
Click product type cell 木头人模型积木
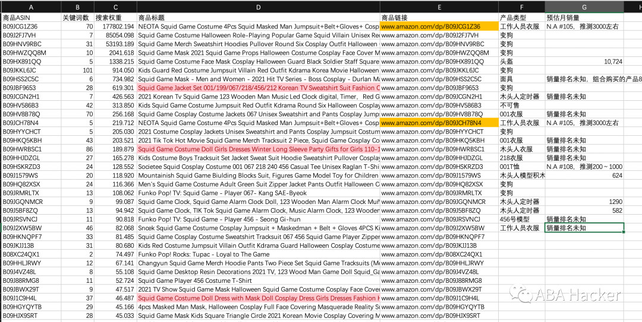coord(522,176)
